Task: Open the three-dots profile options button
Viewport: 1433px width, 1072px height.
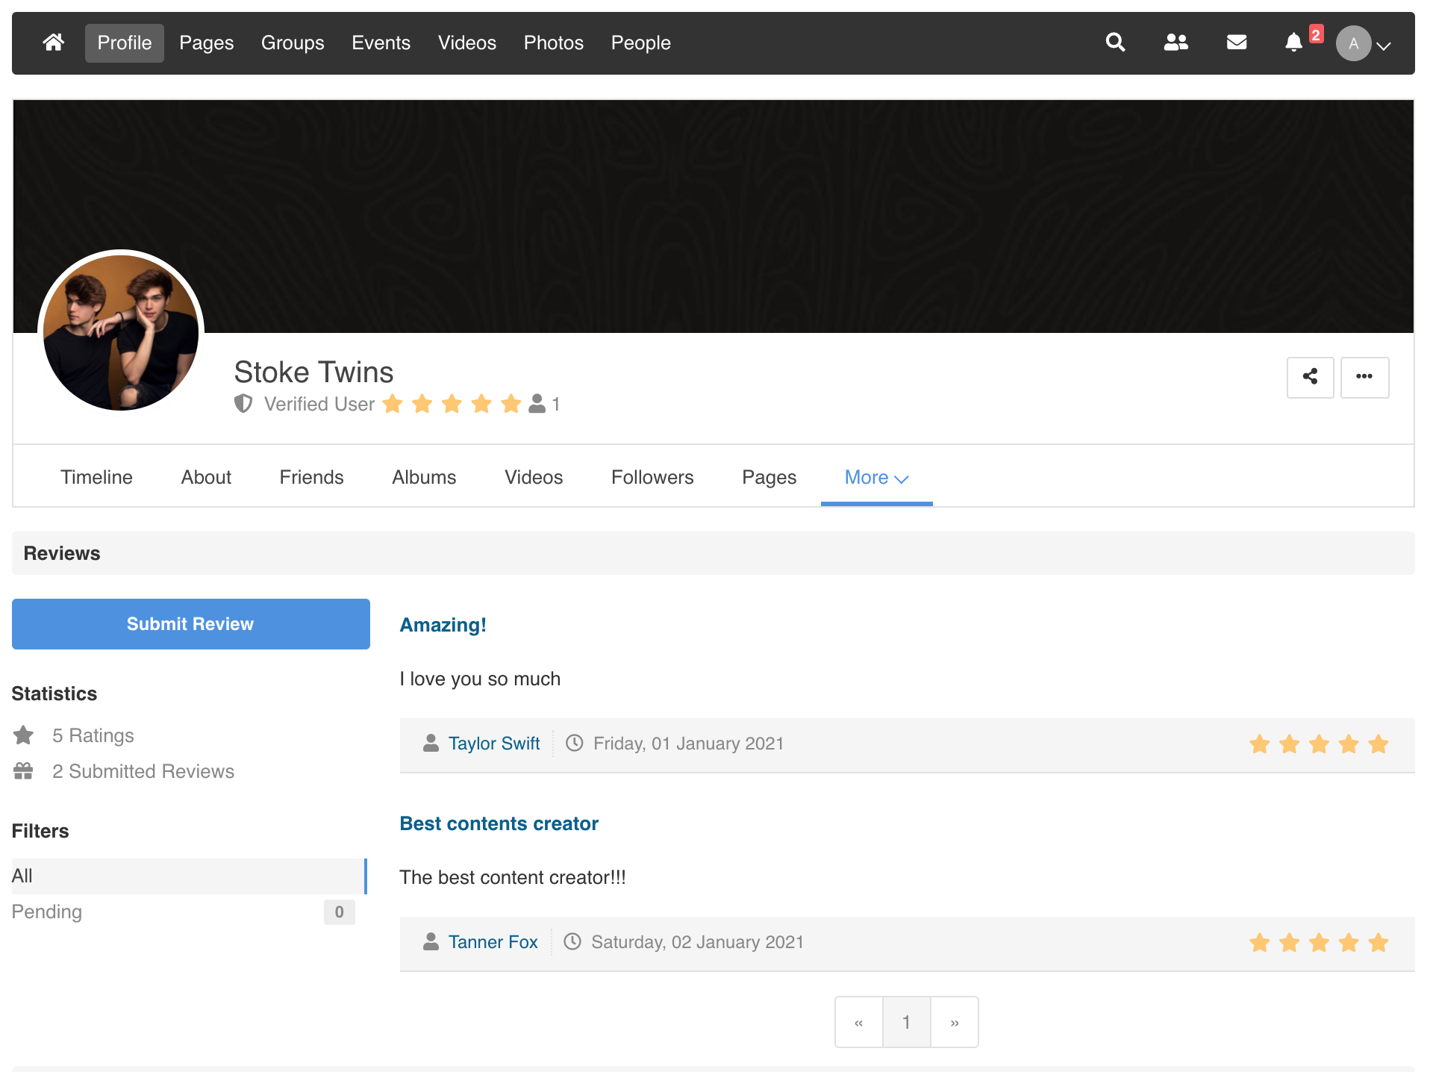Action: click(x=1364, y=377)
